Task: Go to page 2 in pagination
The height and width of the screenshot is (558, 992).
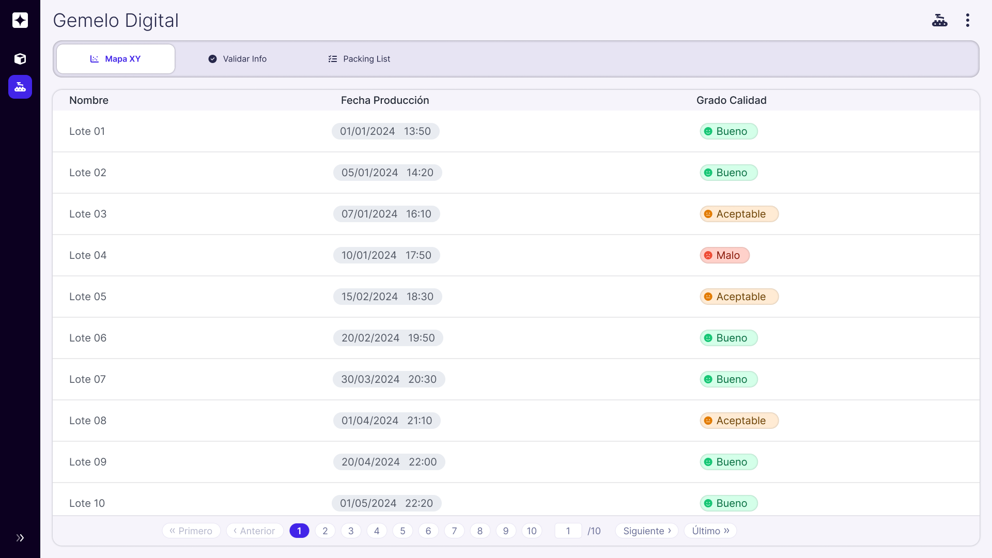Action: coord(325,531)
